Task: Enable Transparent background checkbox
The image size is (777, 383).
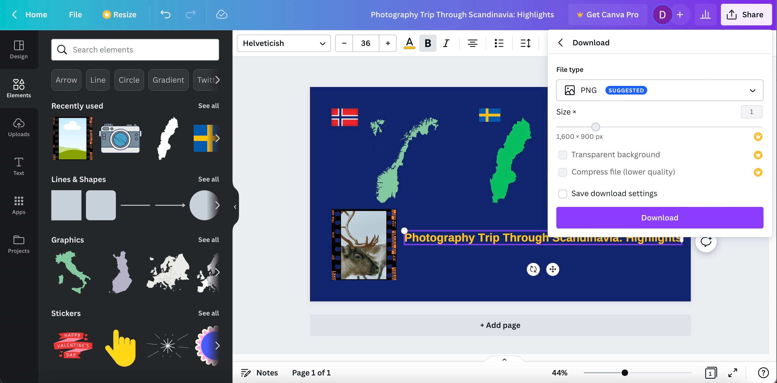Action: pos(563,155)
